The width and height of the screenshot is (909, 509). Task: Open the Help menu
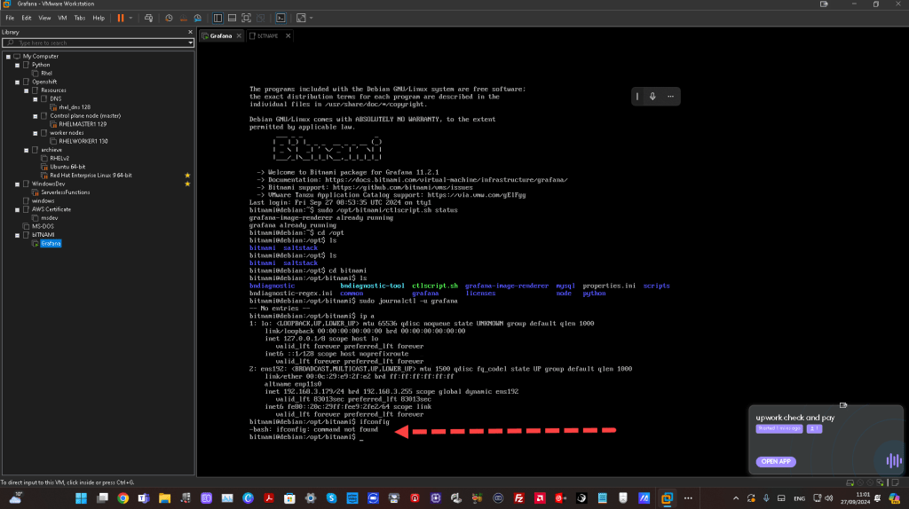99,18
